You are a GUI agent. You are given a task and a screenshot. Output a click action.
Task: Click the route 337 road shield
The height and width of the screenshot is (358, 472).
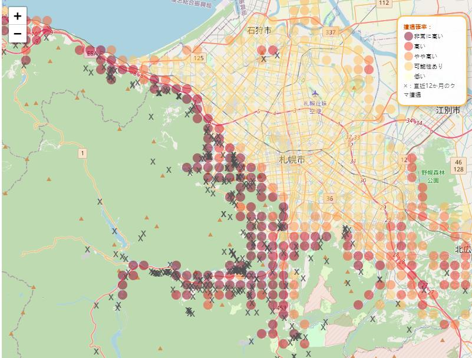point(330,32)
